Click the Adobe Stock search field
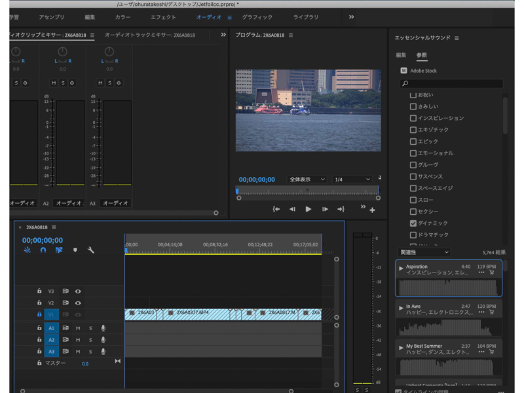524x393 pixels. 452,84
